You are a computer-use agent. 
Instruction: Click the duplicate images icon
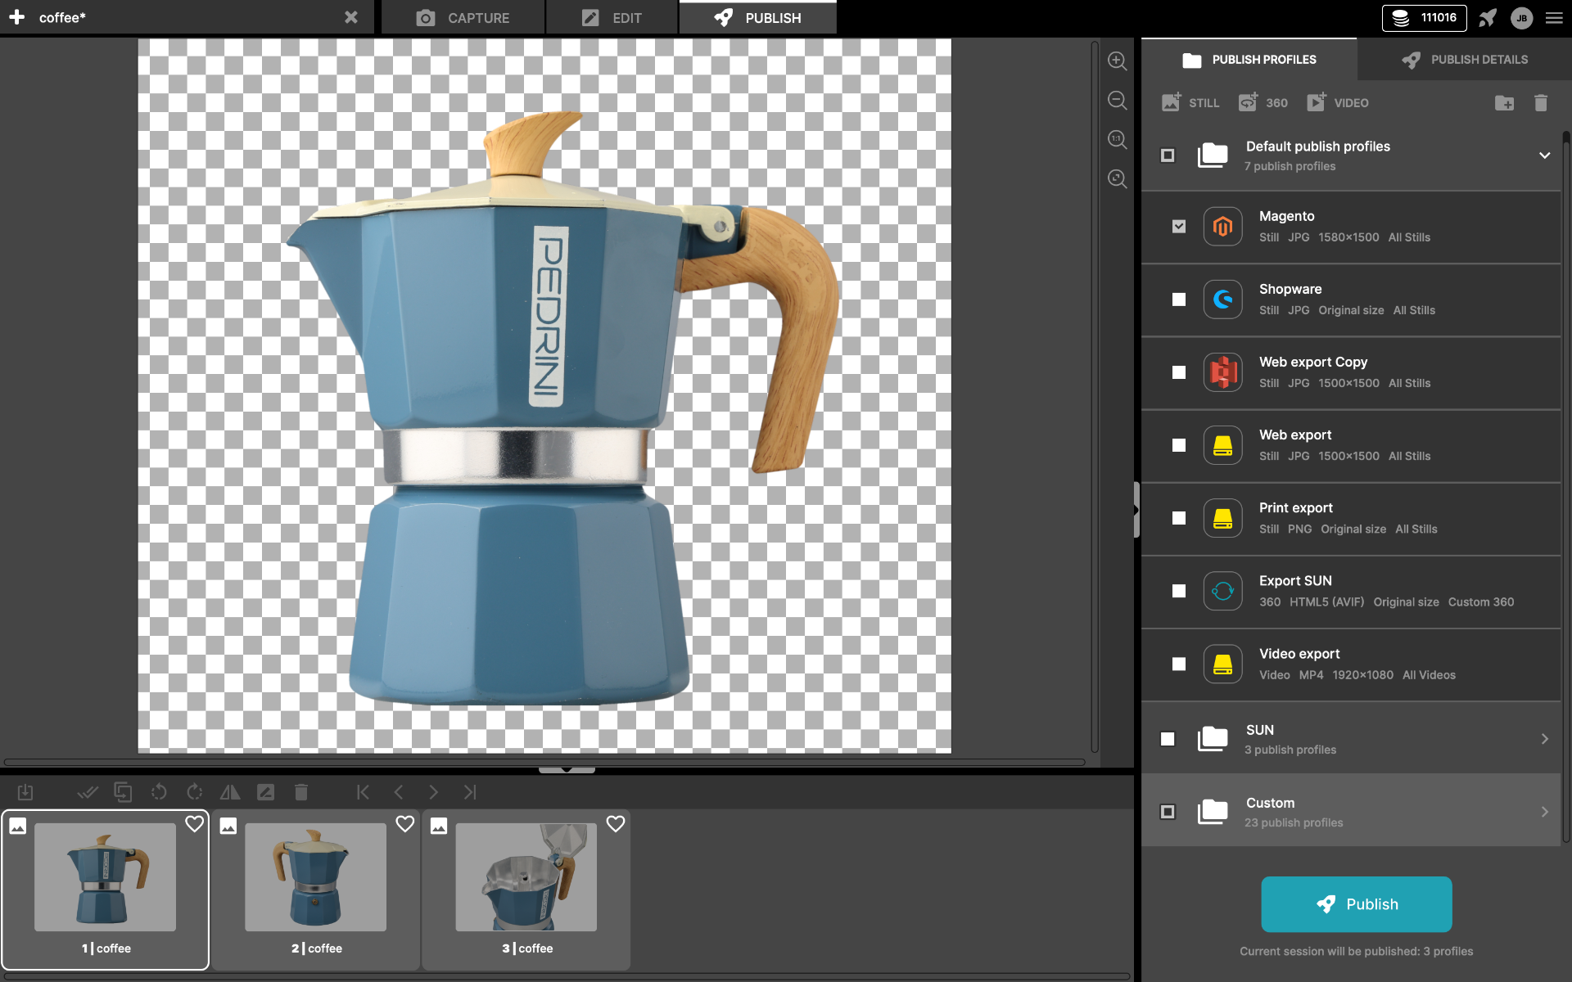pos(123,792)
